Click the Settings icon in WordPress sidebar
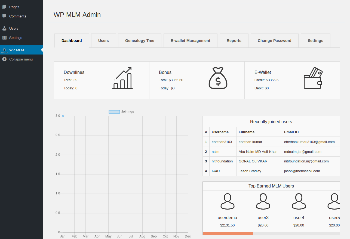This screenshot has height=239, width=350. [4, 38]
